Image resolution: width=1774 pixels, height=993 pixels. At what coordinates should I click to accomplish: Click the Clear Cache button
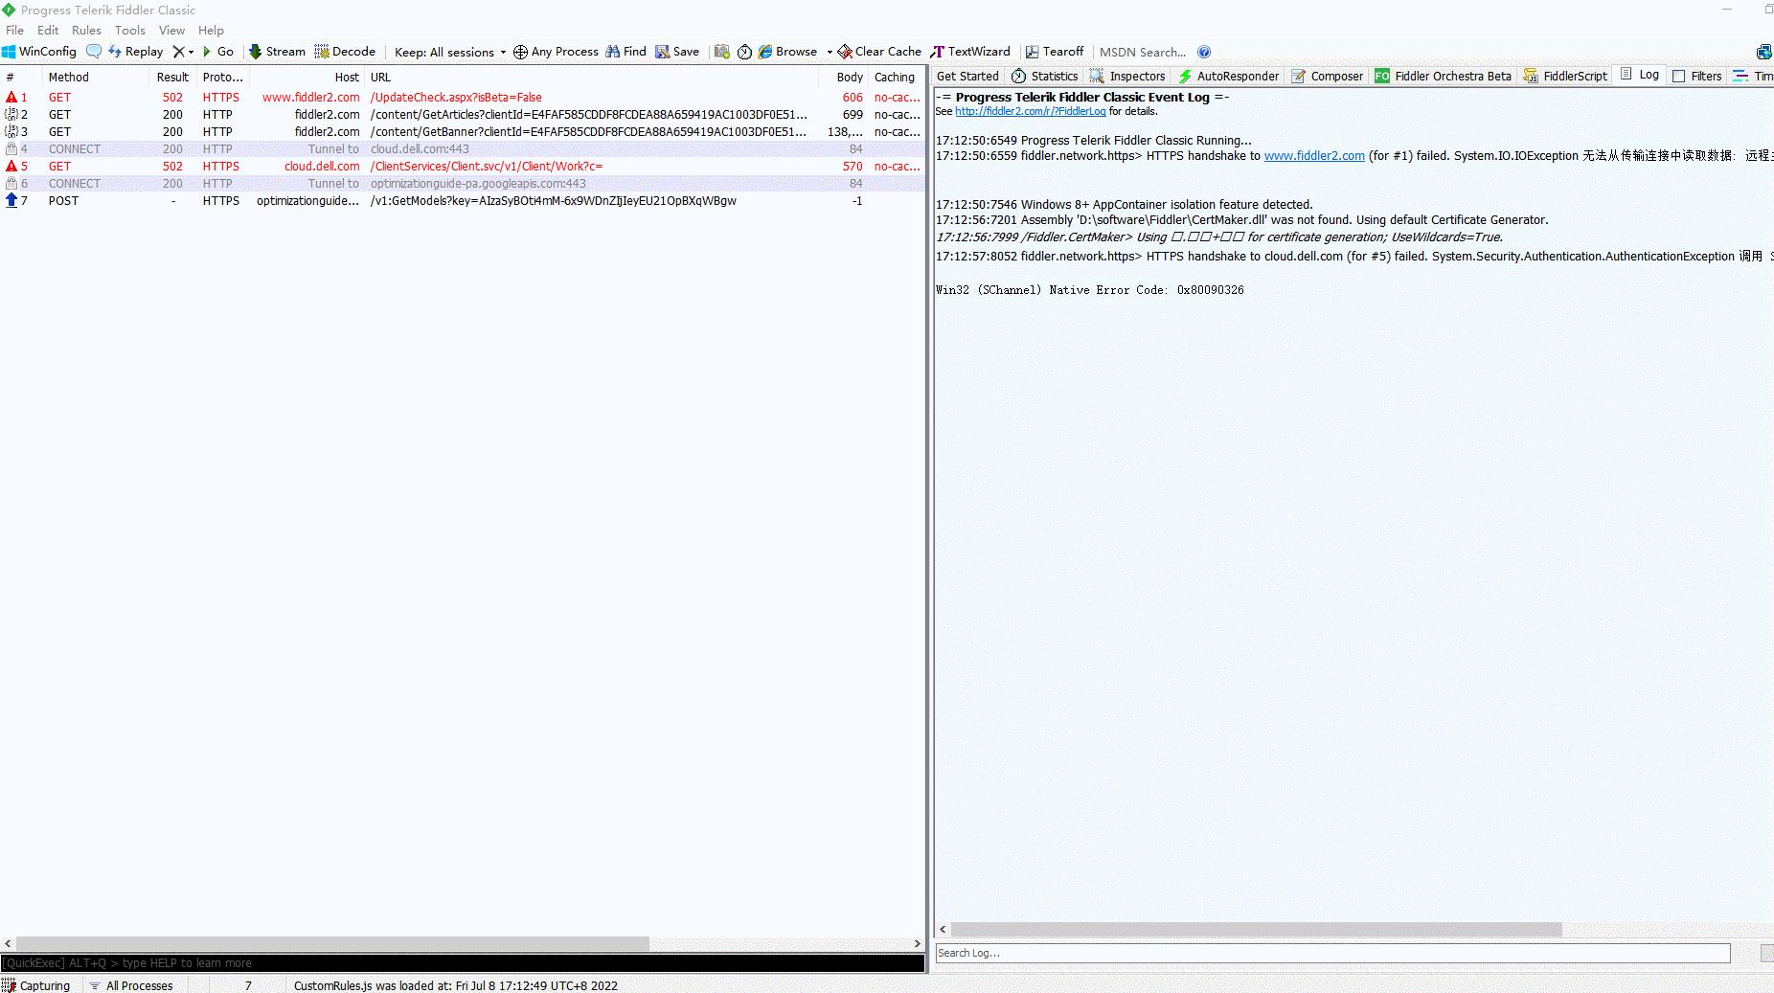point(879,52)
